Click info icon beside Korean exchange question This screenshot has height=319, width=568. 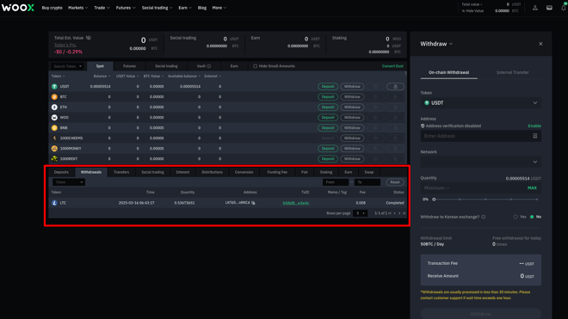[x=484, y=217]
